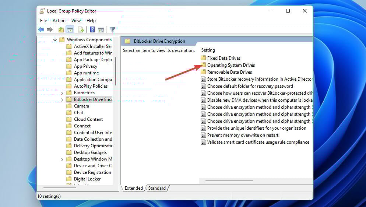Screen dimensions: 366x207
Task: Open the Help menu
Action: coord(91,21)
